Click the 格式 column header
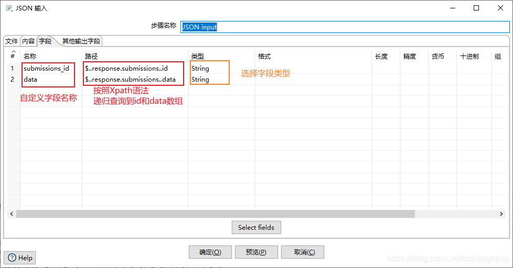The height and width of the screenshot is (268, 513). (314, 56)
